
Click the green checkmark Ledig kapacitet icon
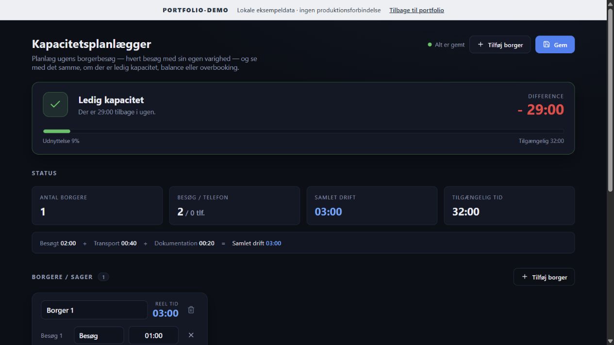tap(55, 104)
